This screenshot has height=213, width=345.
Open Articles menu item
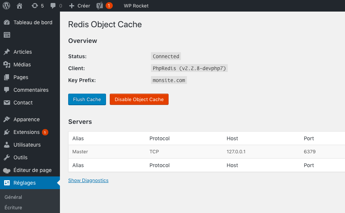point(22,52)
